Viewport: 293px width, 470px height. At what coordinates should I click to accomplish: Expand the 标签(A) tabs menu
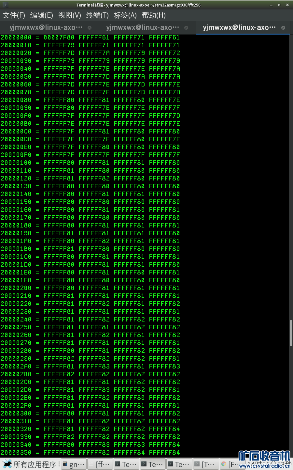pos(125,15)
